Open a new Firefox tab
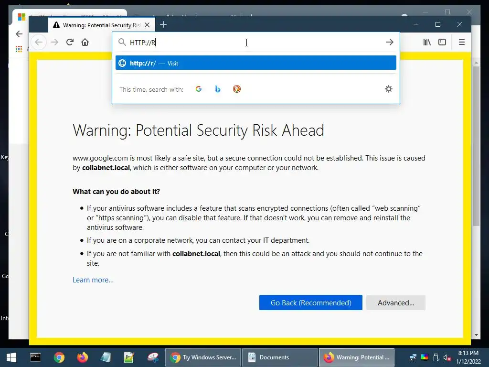This screenshot has width=489, height=367. [163, 25]
